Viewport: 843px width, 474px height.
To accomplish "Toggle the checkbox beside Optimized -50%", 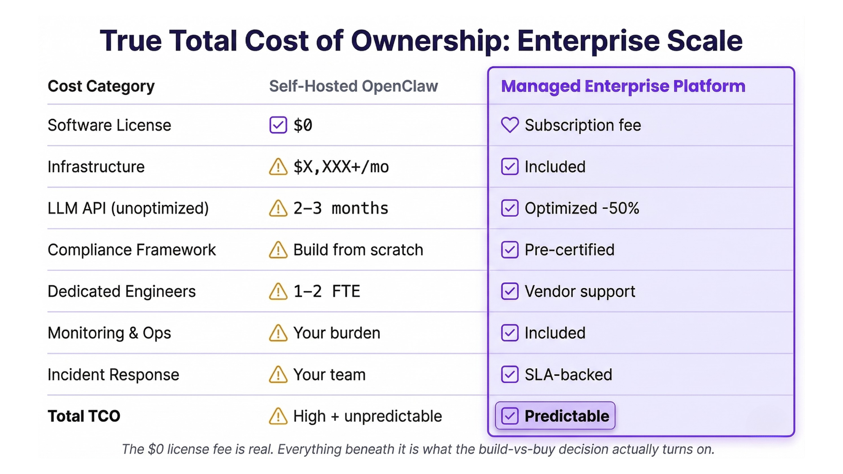I will coord(510,208).
